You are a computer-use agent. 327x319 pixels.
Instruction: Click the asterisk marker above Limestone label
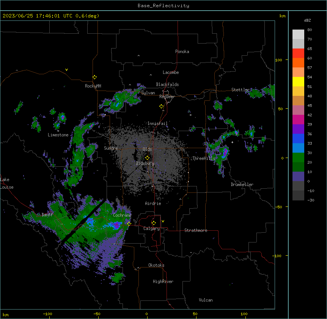[58, 131]
